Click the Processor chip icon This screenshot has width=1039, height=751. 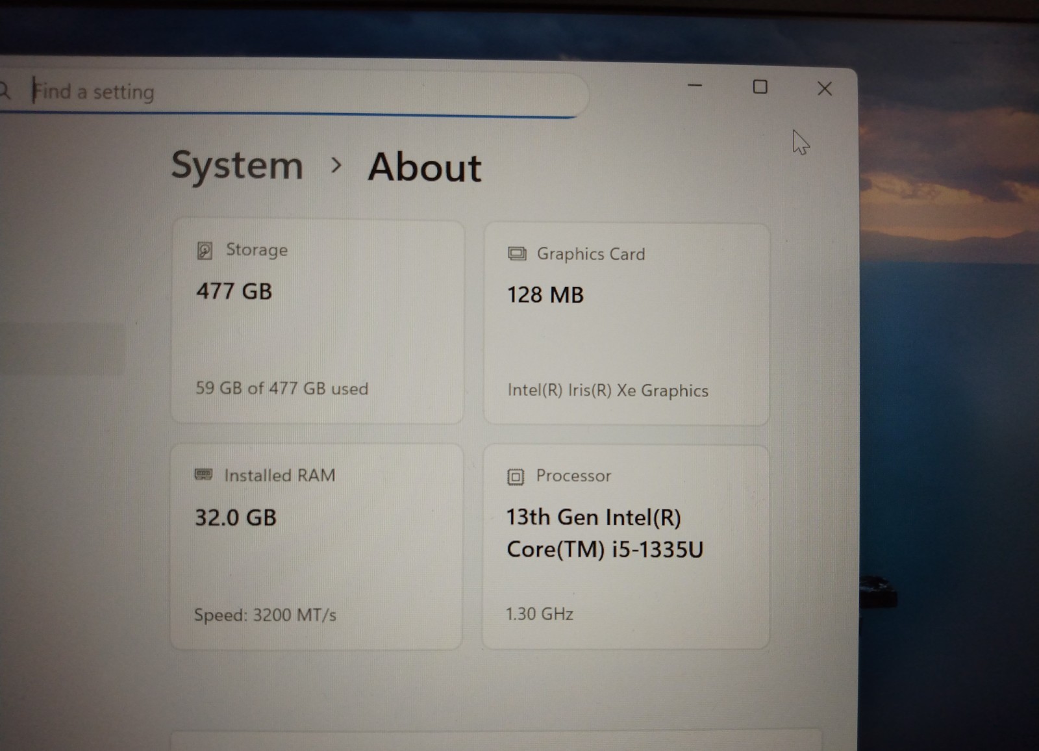(x=515, y=477)
